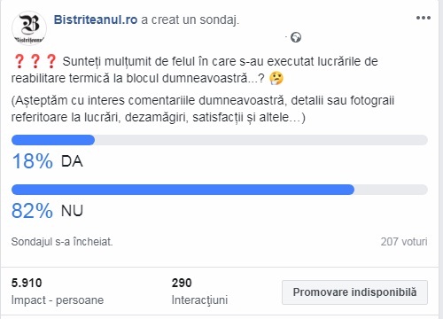This screenshot has height=319, width=443.
Task: Click the second red question mark emoji
Action: [35, 61]
